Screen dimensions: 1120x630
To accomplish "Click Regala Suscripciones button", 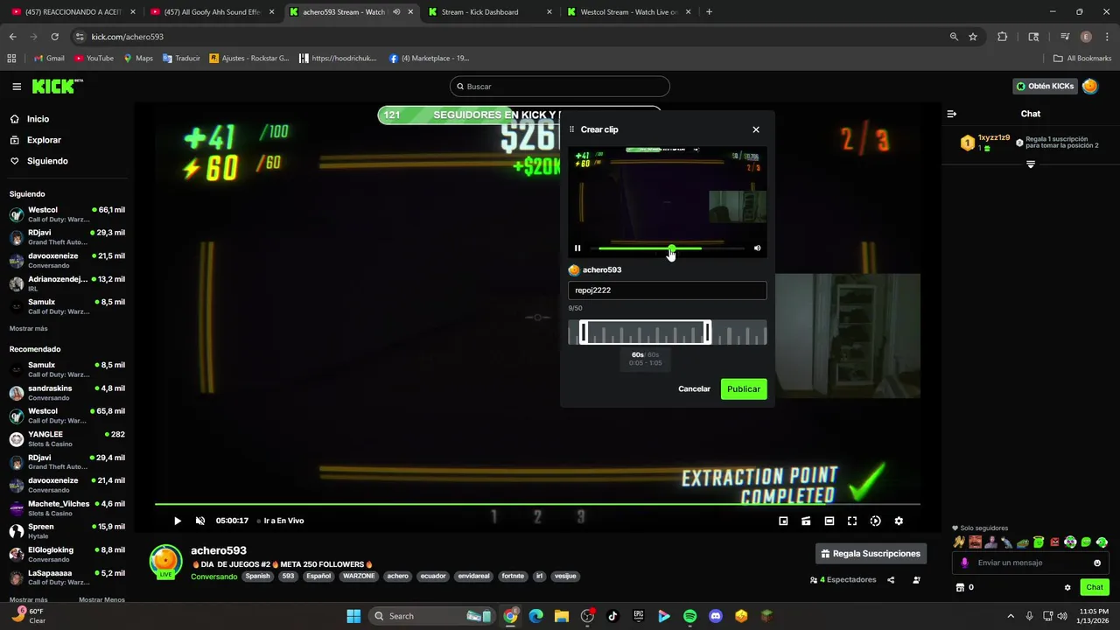I will (x=871, y=554).
